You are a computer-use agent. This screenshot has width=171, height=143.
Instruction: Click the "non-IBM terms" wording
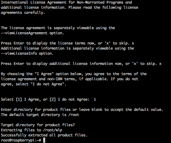tap(62, 79)
